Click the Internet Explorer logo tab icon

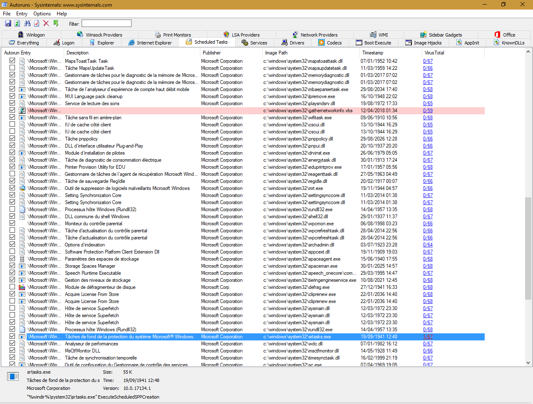(132, 42)
